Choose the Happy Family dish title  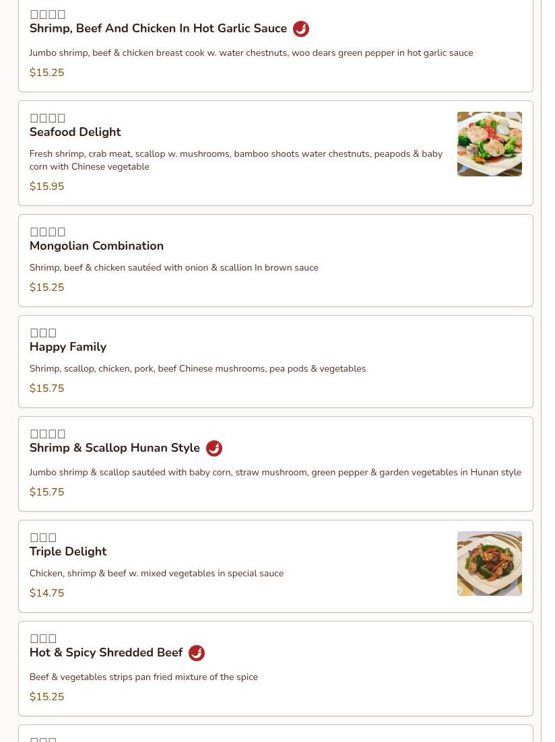(x=68, y=347)
